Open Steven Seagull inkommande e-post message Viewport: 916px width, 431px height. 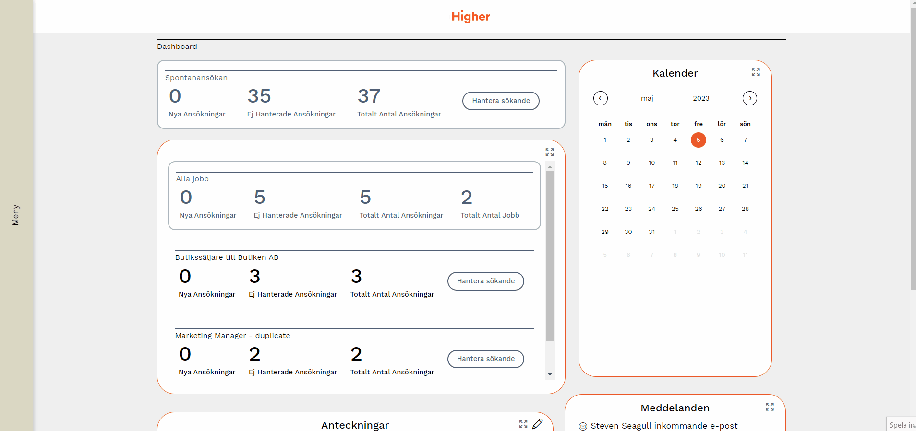(664, 426)
